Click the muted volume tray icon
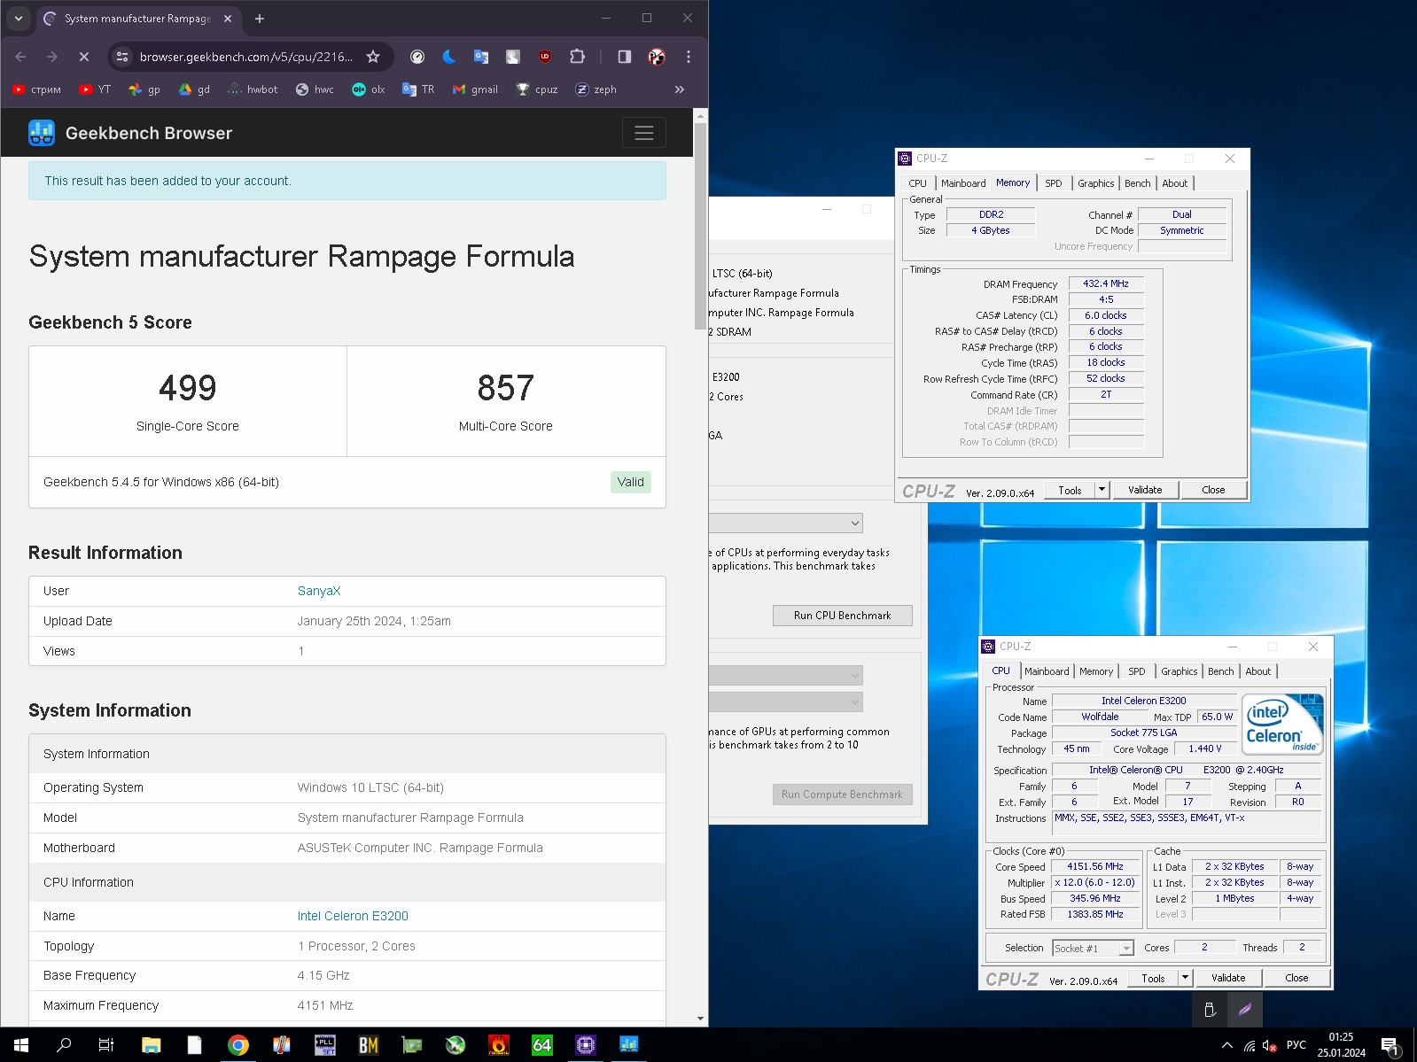The width and height of the screenshot is (1417, 1062). 1269,1045
